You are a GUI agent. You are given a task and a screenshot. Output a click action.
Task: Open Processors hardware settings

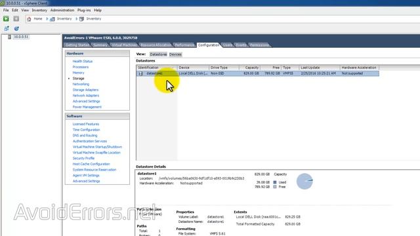[x=80, y=67]
